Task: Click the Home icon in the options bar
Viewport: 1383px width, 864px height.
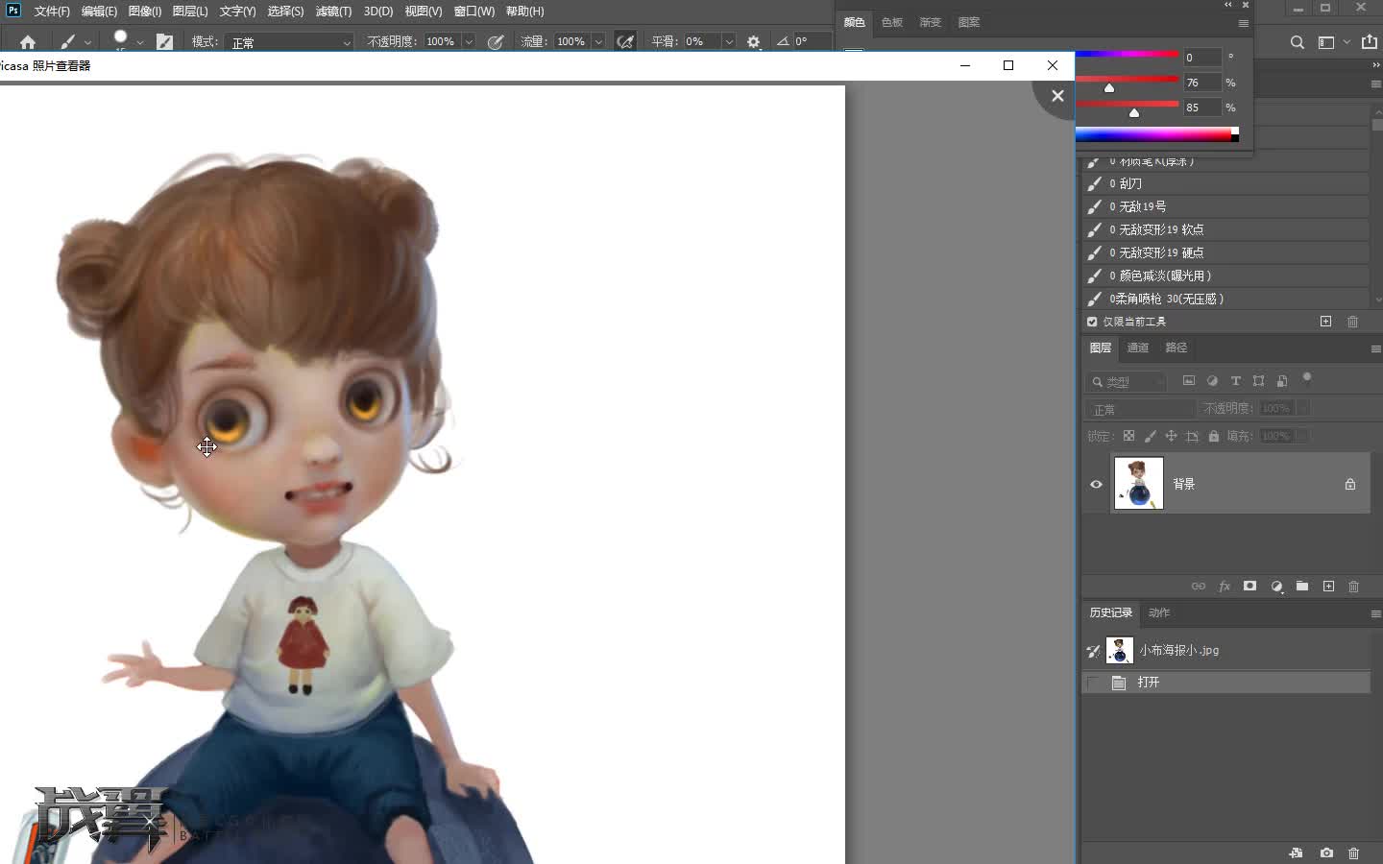Action: coord(27,42)
